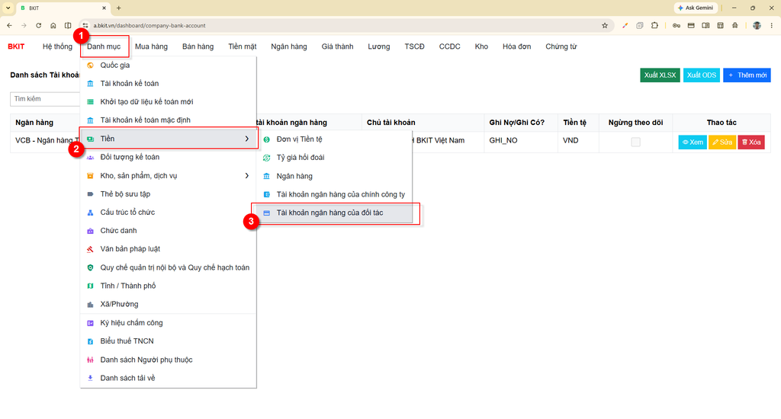Click the Thẻ bộ sưu tập tag icon
The height and width of the screenshot is (419, 781).
[x=90, y=194]
